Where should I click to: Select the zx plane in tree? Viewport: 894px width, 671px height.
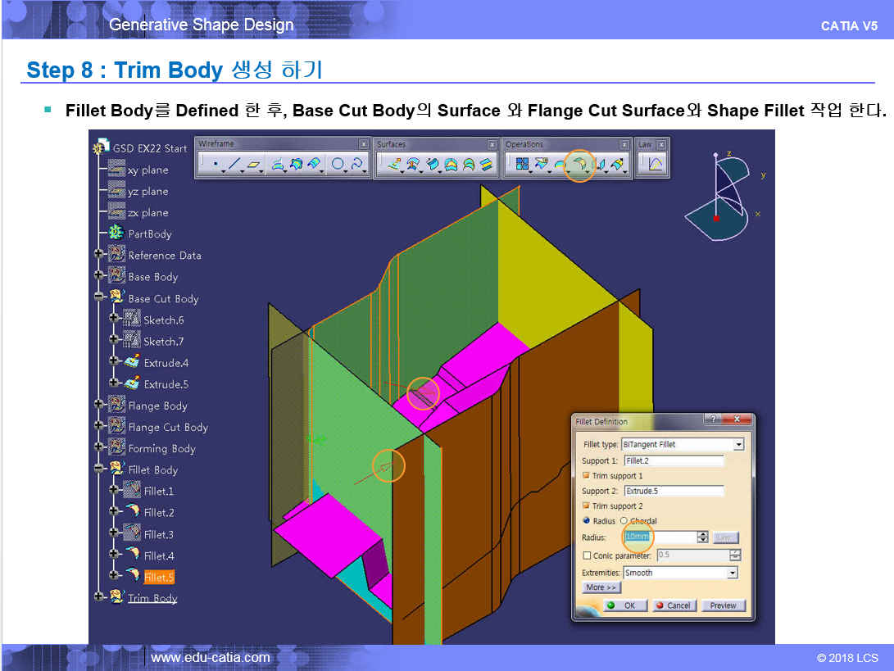[x=147, y=213]
